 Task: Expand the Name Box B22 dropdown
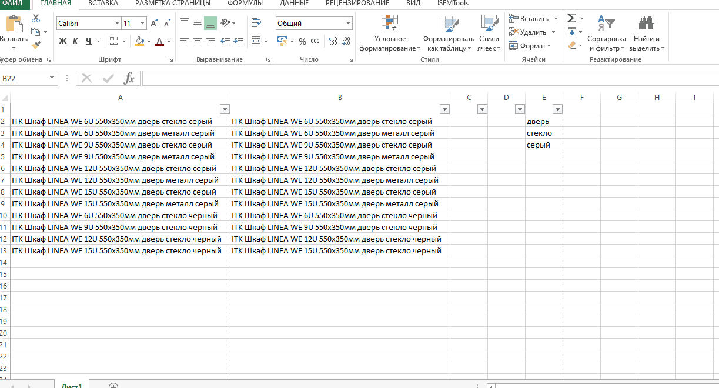pos(52,78)
